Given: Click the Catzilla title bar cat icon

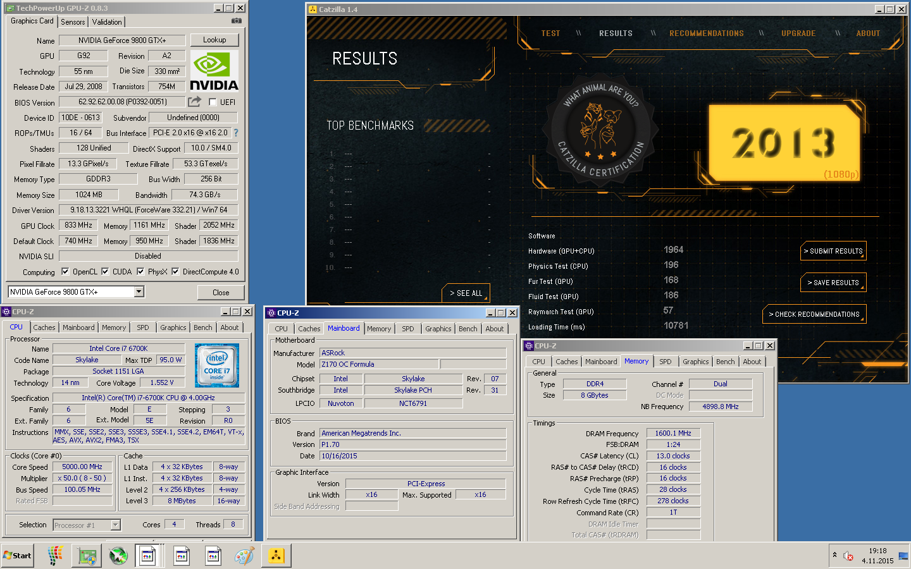Looking at the screenshot, I should click(313, 9).
